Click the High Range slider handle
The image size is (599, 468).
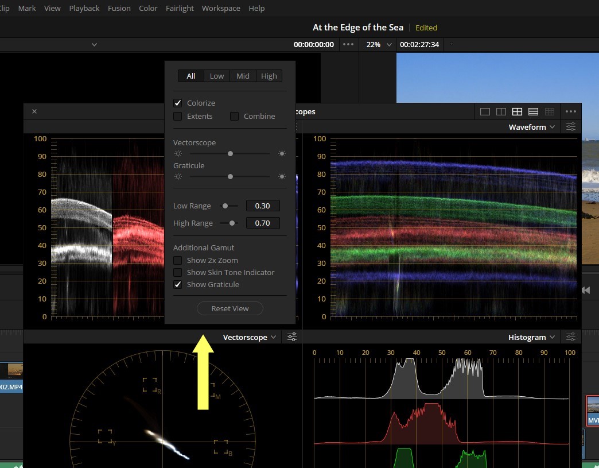pos(232,223)
